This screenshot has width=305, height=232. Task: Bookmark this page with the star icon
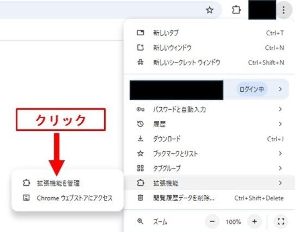pos(210,10)
